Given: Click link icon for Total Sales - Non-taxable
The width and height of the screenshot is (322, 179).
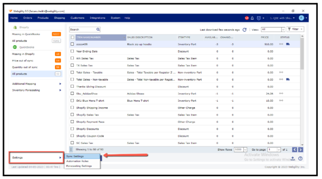Looking at the screenshot, I should (281, 79).
